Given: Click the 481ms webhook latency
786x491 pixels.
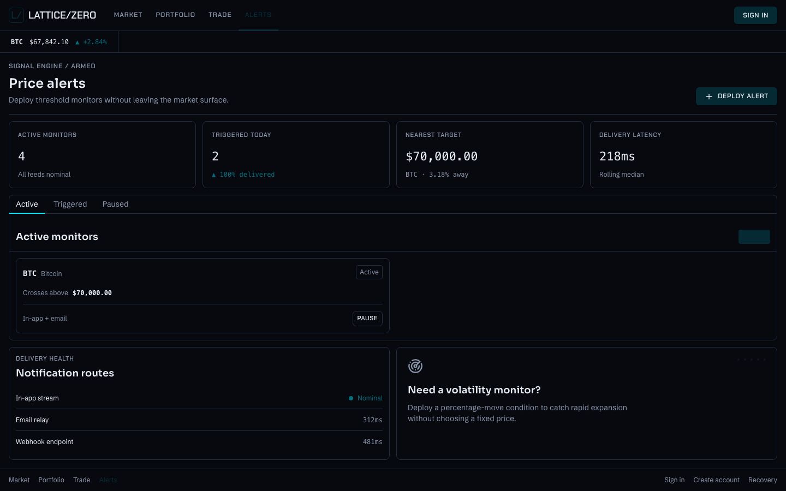Looking at the screenshot, I should point(373,442).
